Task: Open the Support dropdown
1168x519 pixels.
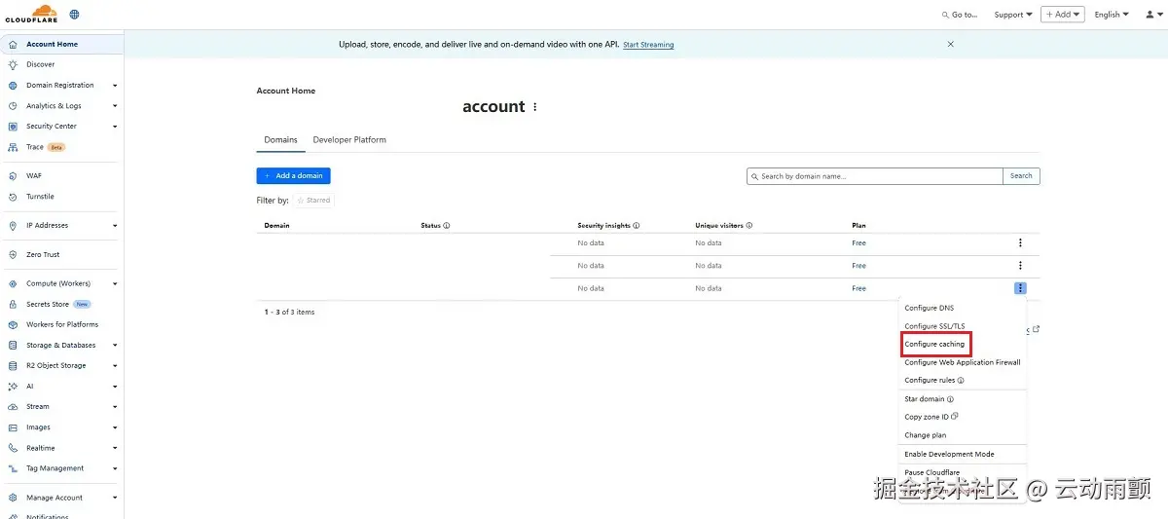Action: 1013,15
